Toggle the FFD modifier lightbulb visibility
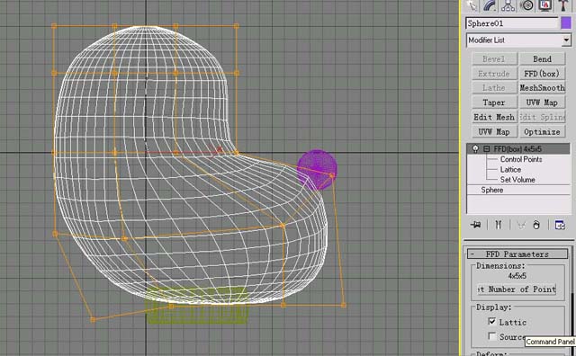The width and height of the screenshot is (576, 356). point(475,148)
